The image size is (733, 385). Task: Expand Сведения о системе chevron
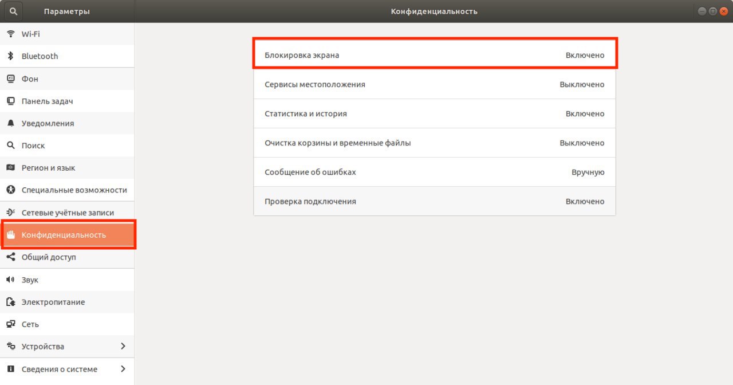123,369
